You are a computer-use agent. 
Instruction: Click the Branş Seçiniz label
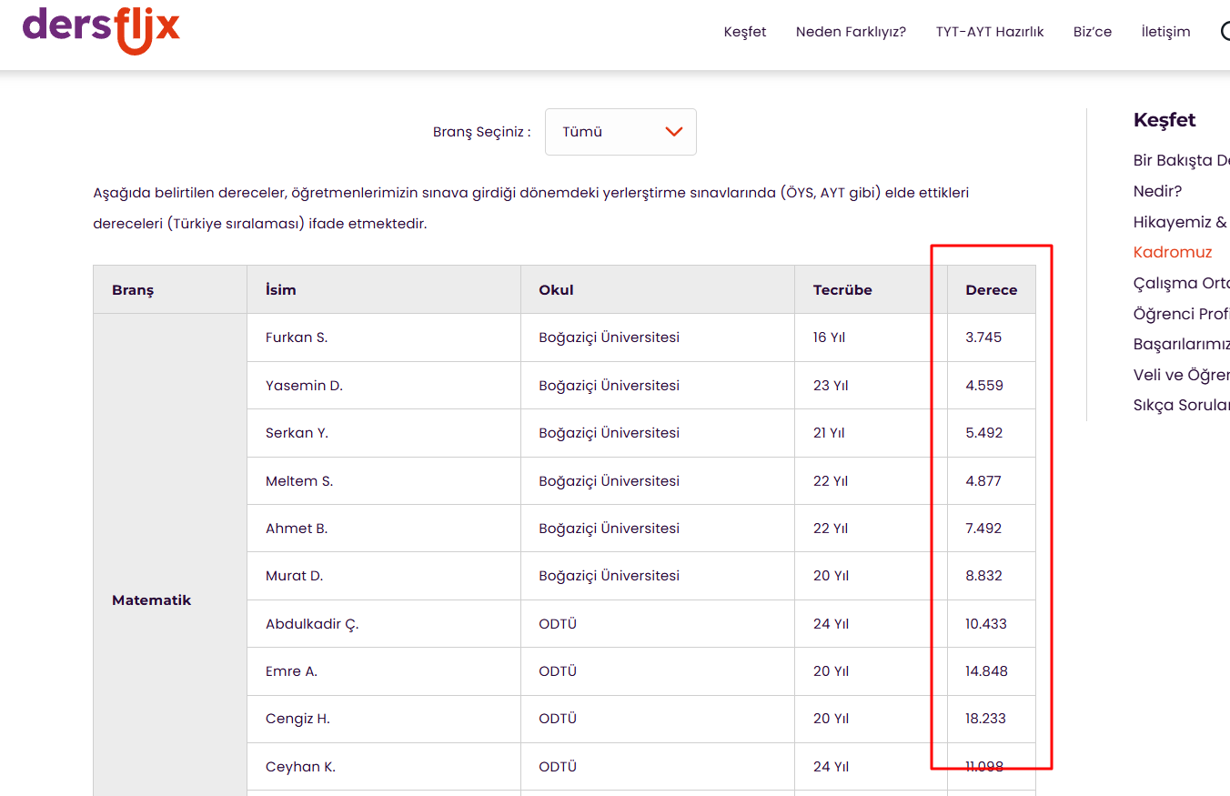pos(482,132)
